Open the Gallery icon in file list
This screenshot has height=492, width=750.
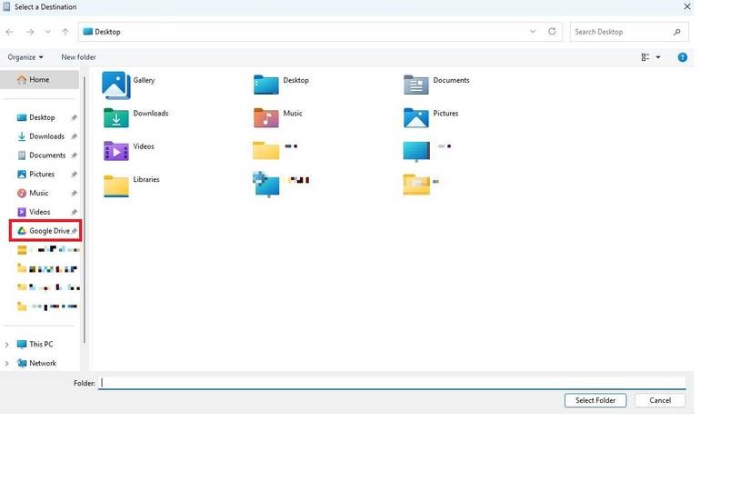point(116,85)
